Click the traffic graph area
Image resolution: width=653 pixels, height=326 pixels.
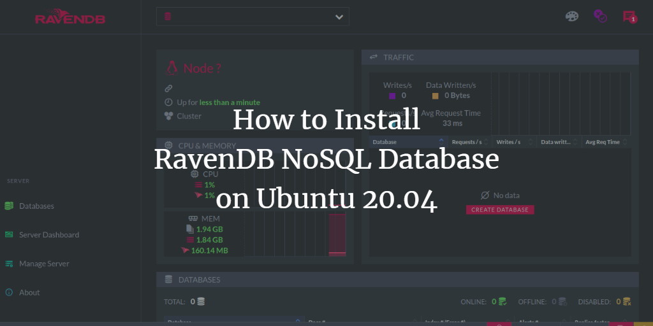tap(561, 104)
